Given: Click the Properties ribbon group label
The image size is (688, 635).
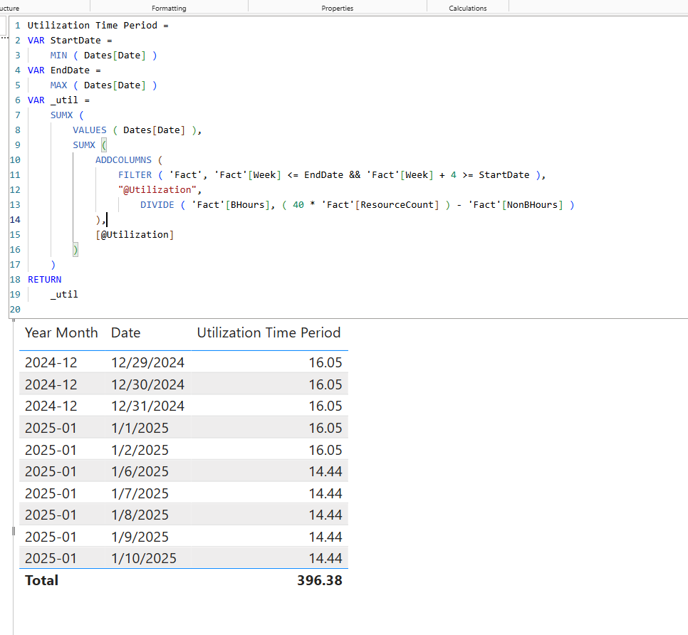Looking at the screenshot, I should click(337, 9).
